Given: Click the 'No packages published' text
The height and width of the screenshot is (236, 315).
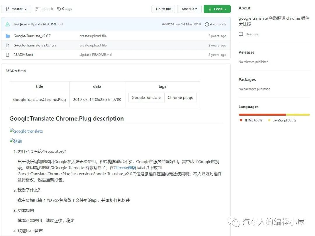Looking at the screenshot, I should [x=254, y=89].
